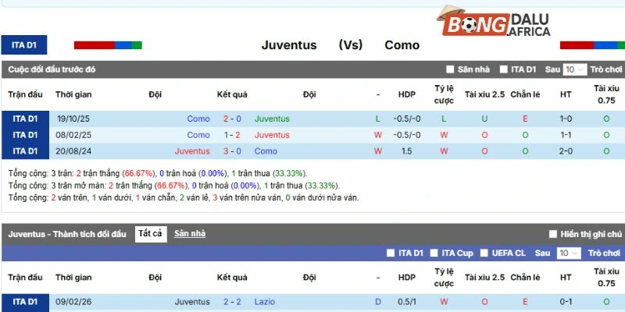This screenshot has height=312, width=625.
Task: Click the date 08/02/25
Action: 73,135
